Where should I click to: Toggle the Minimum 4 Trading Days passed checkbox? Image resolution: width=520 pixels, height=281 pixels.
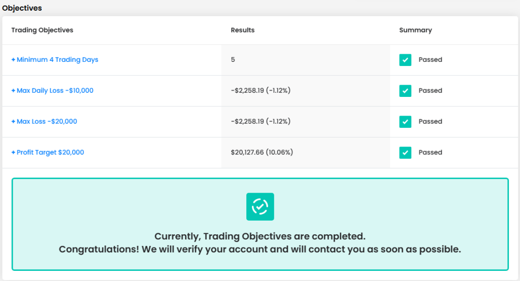point(405,60)
